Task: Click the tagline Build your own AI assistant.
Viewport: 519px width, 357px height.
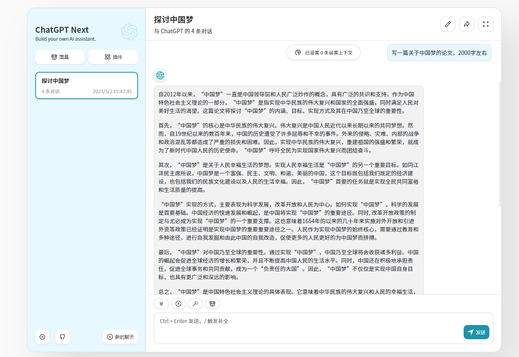Action: [x=66, y=39]
